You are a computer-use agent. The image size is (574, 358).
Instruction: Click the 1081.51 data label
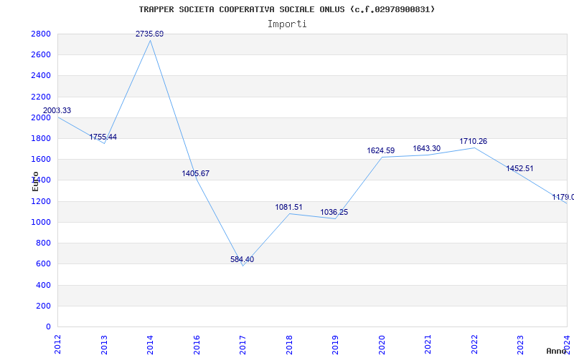click(x=289, y=207)
